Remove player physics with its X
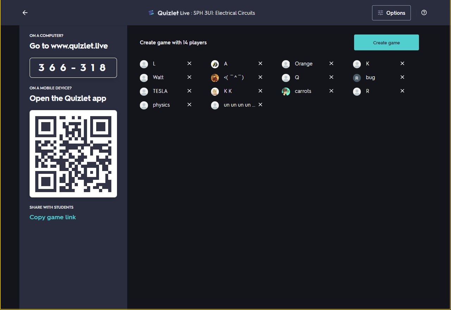 pyautogui.click(x=189, y=105)
